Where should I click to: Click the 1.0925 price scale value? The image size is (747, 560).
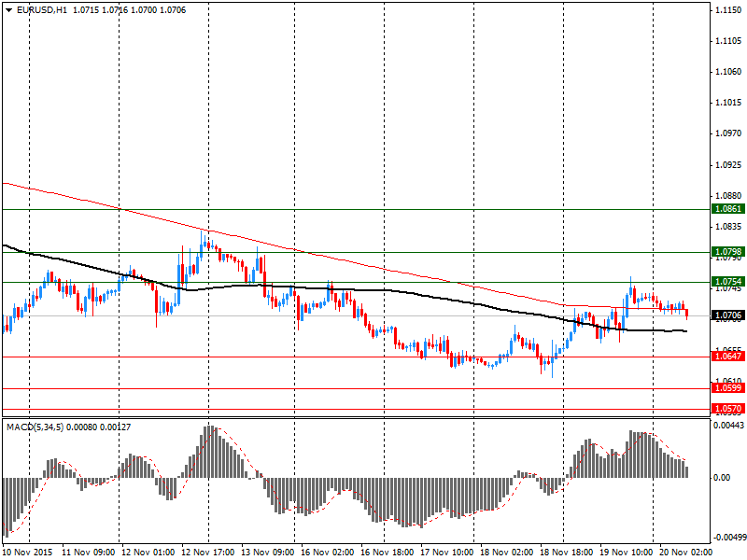728,165
